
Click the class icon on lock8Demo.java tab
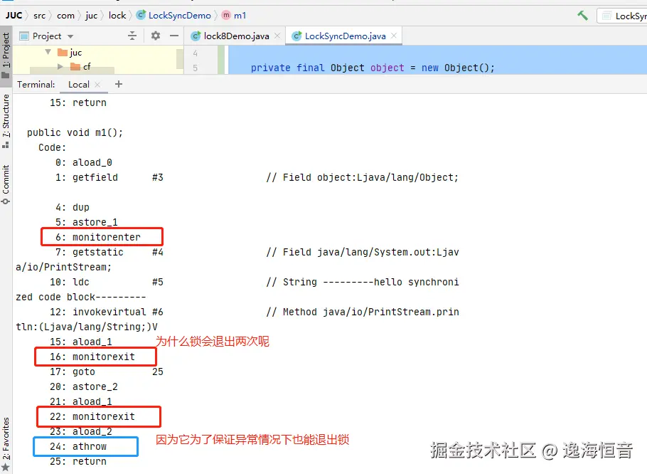196,36
